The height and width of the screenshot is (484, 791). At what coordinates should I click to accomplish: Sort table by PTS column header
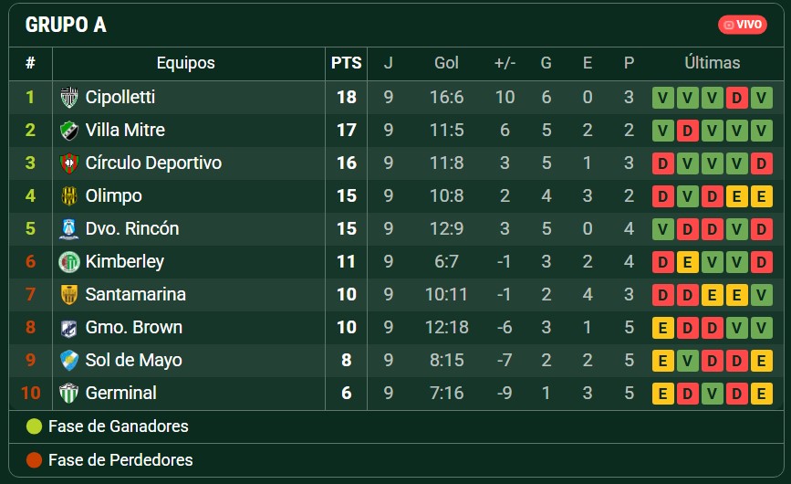(x=346, y=63)
